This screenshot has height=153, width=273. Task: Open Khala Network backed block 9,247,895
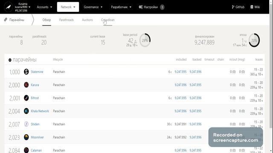tap(195, 111)
